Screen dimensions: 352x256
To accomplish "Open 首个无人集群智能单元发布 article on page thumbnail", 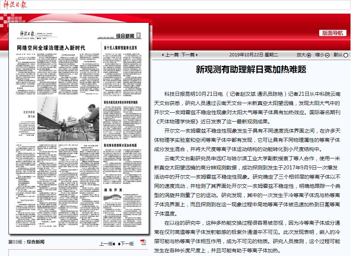I will coord(120,48).
